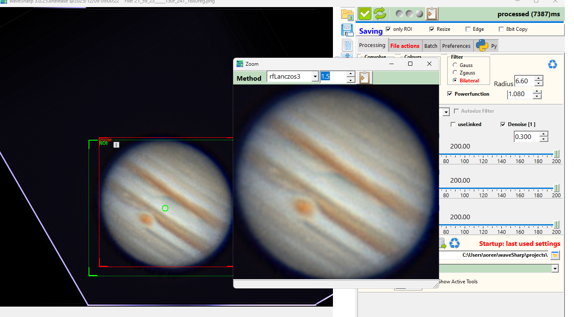Image resolution: width=574 pixels, height=317 pixels.
Task: Click the save disk icon in sidebar
Action: click(x=347, y=30)
